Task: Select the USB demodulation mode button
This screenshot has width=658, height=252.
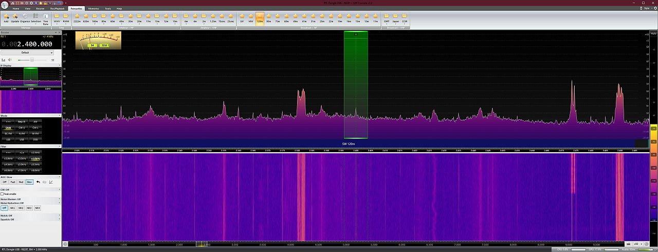Action: coord(22,139)
